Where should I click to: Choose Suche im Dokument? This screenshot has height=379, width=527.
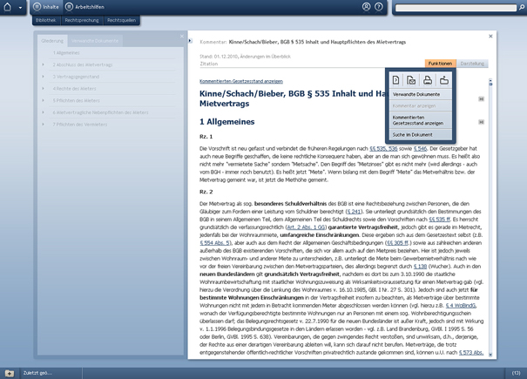(421, 135)
